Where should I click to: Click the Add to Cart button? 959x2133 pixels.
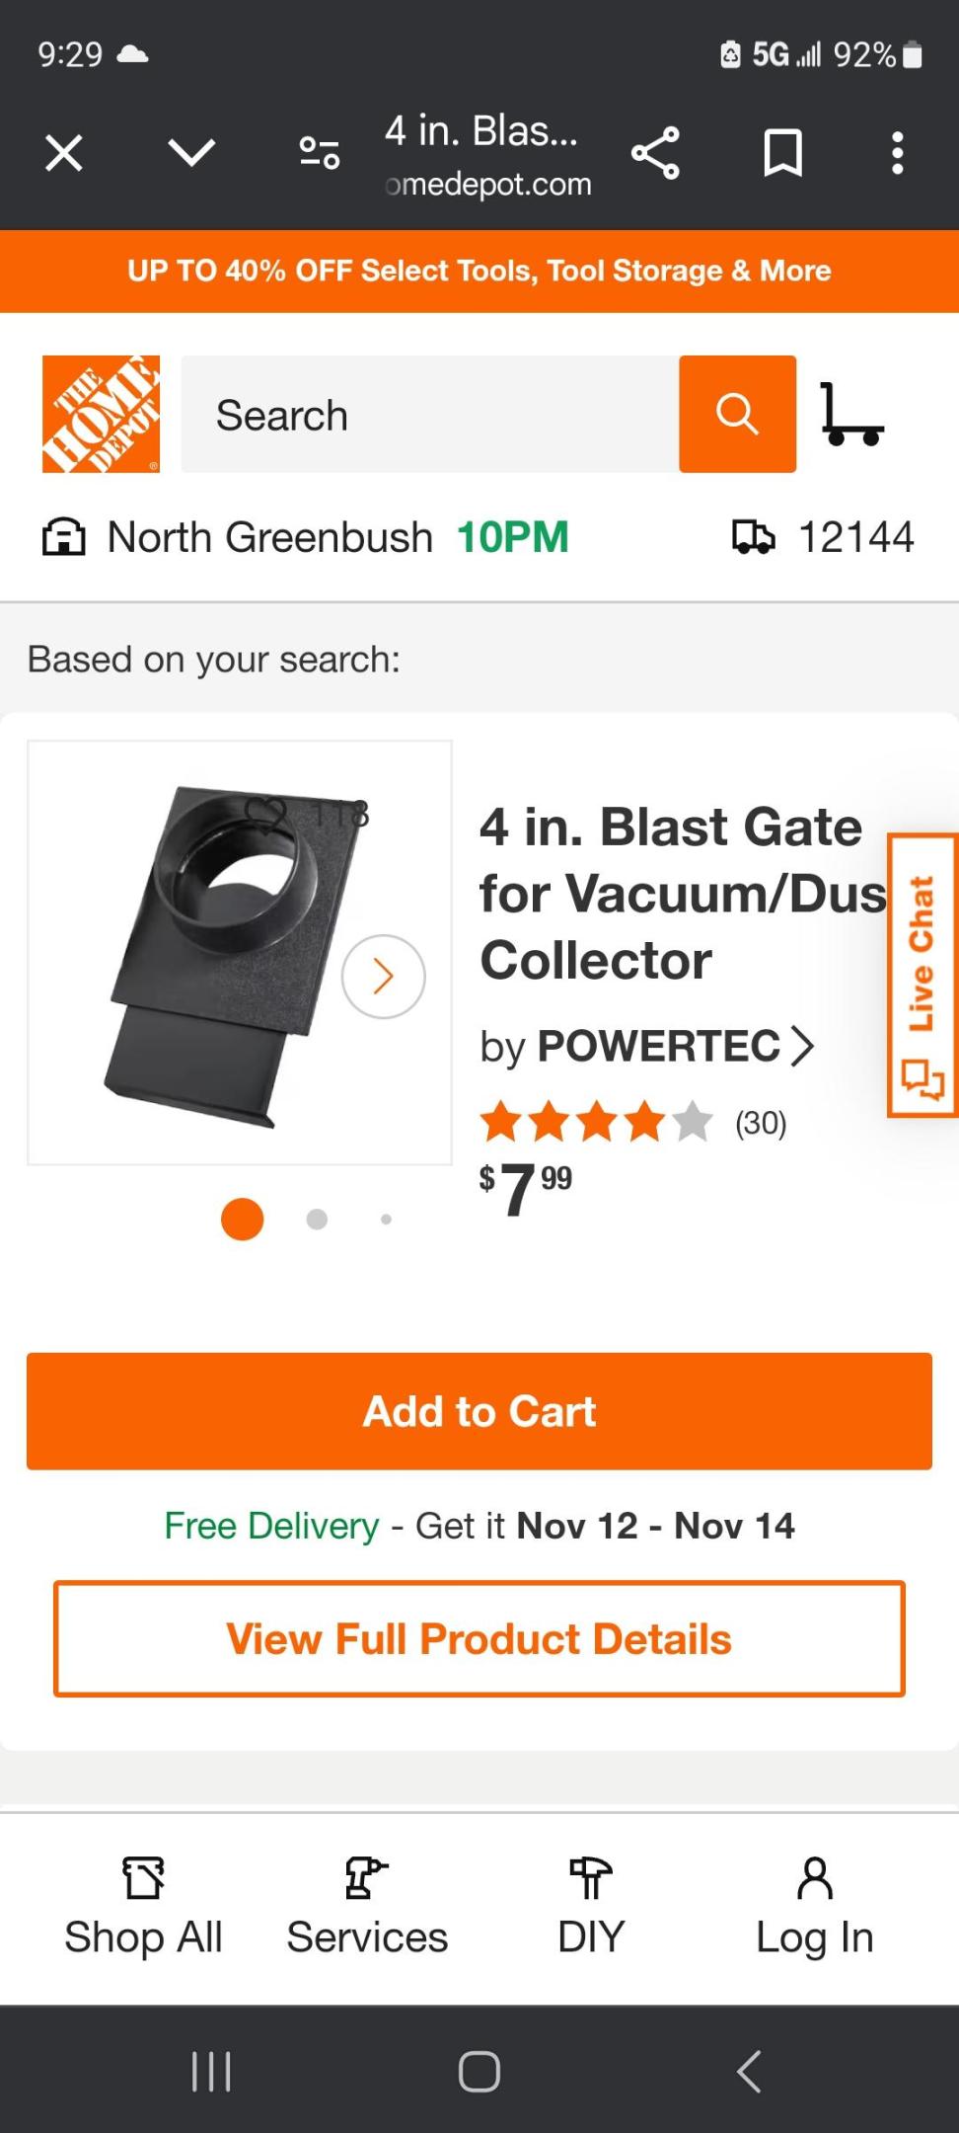479,1411
